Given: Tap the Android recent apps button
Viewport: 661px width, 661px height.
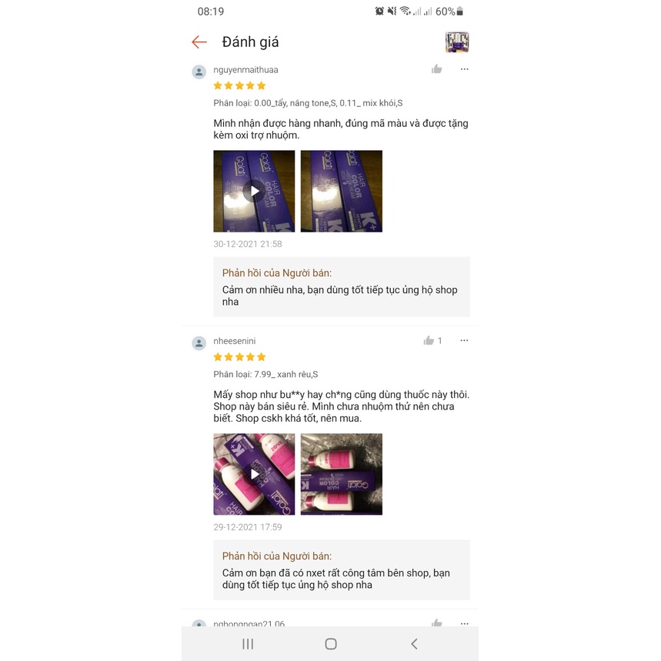Looking at the screenshot, I should (248, 644).
